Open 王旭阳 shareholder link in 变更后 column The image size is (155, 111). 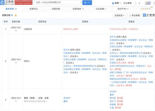[113, 63]
